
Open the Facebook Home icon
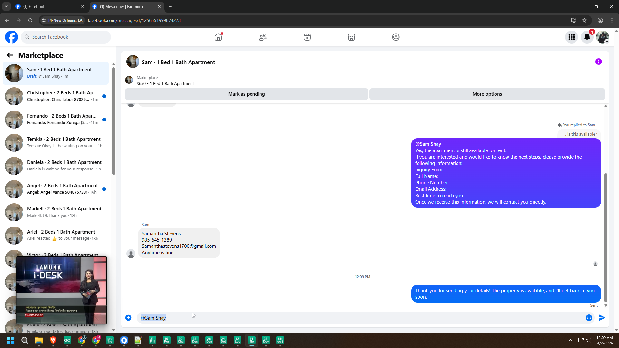(218, 37)
